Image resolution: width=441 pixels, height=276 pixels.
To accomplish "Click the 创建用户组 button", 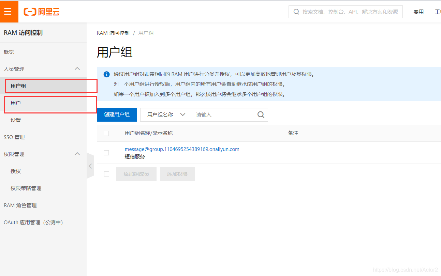I will 117,115.
